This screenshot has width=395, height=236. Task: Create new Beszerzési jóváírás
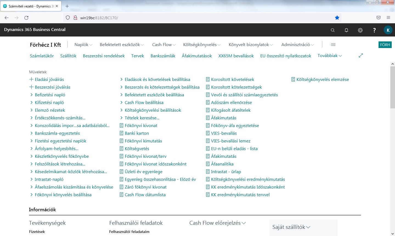(x=50, y=87)
